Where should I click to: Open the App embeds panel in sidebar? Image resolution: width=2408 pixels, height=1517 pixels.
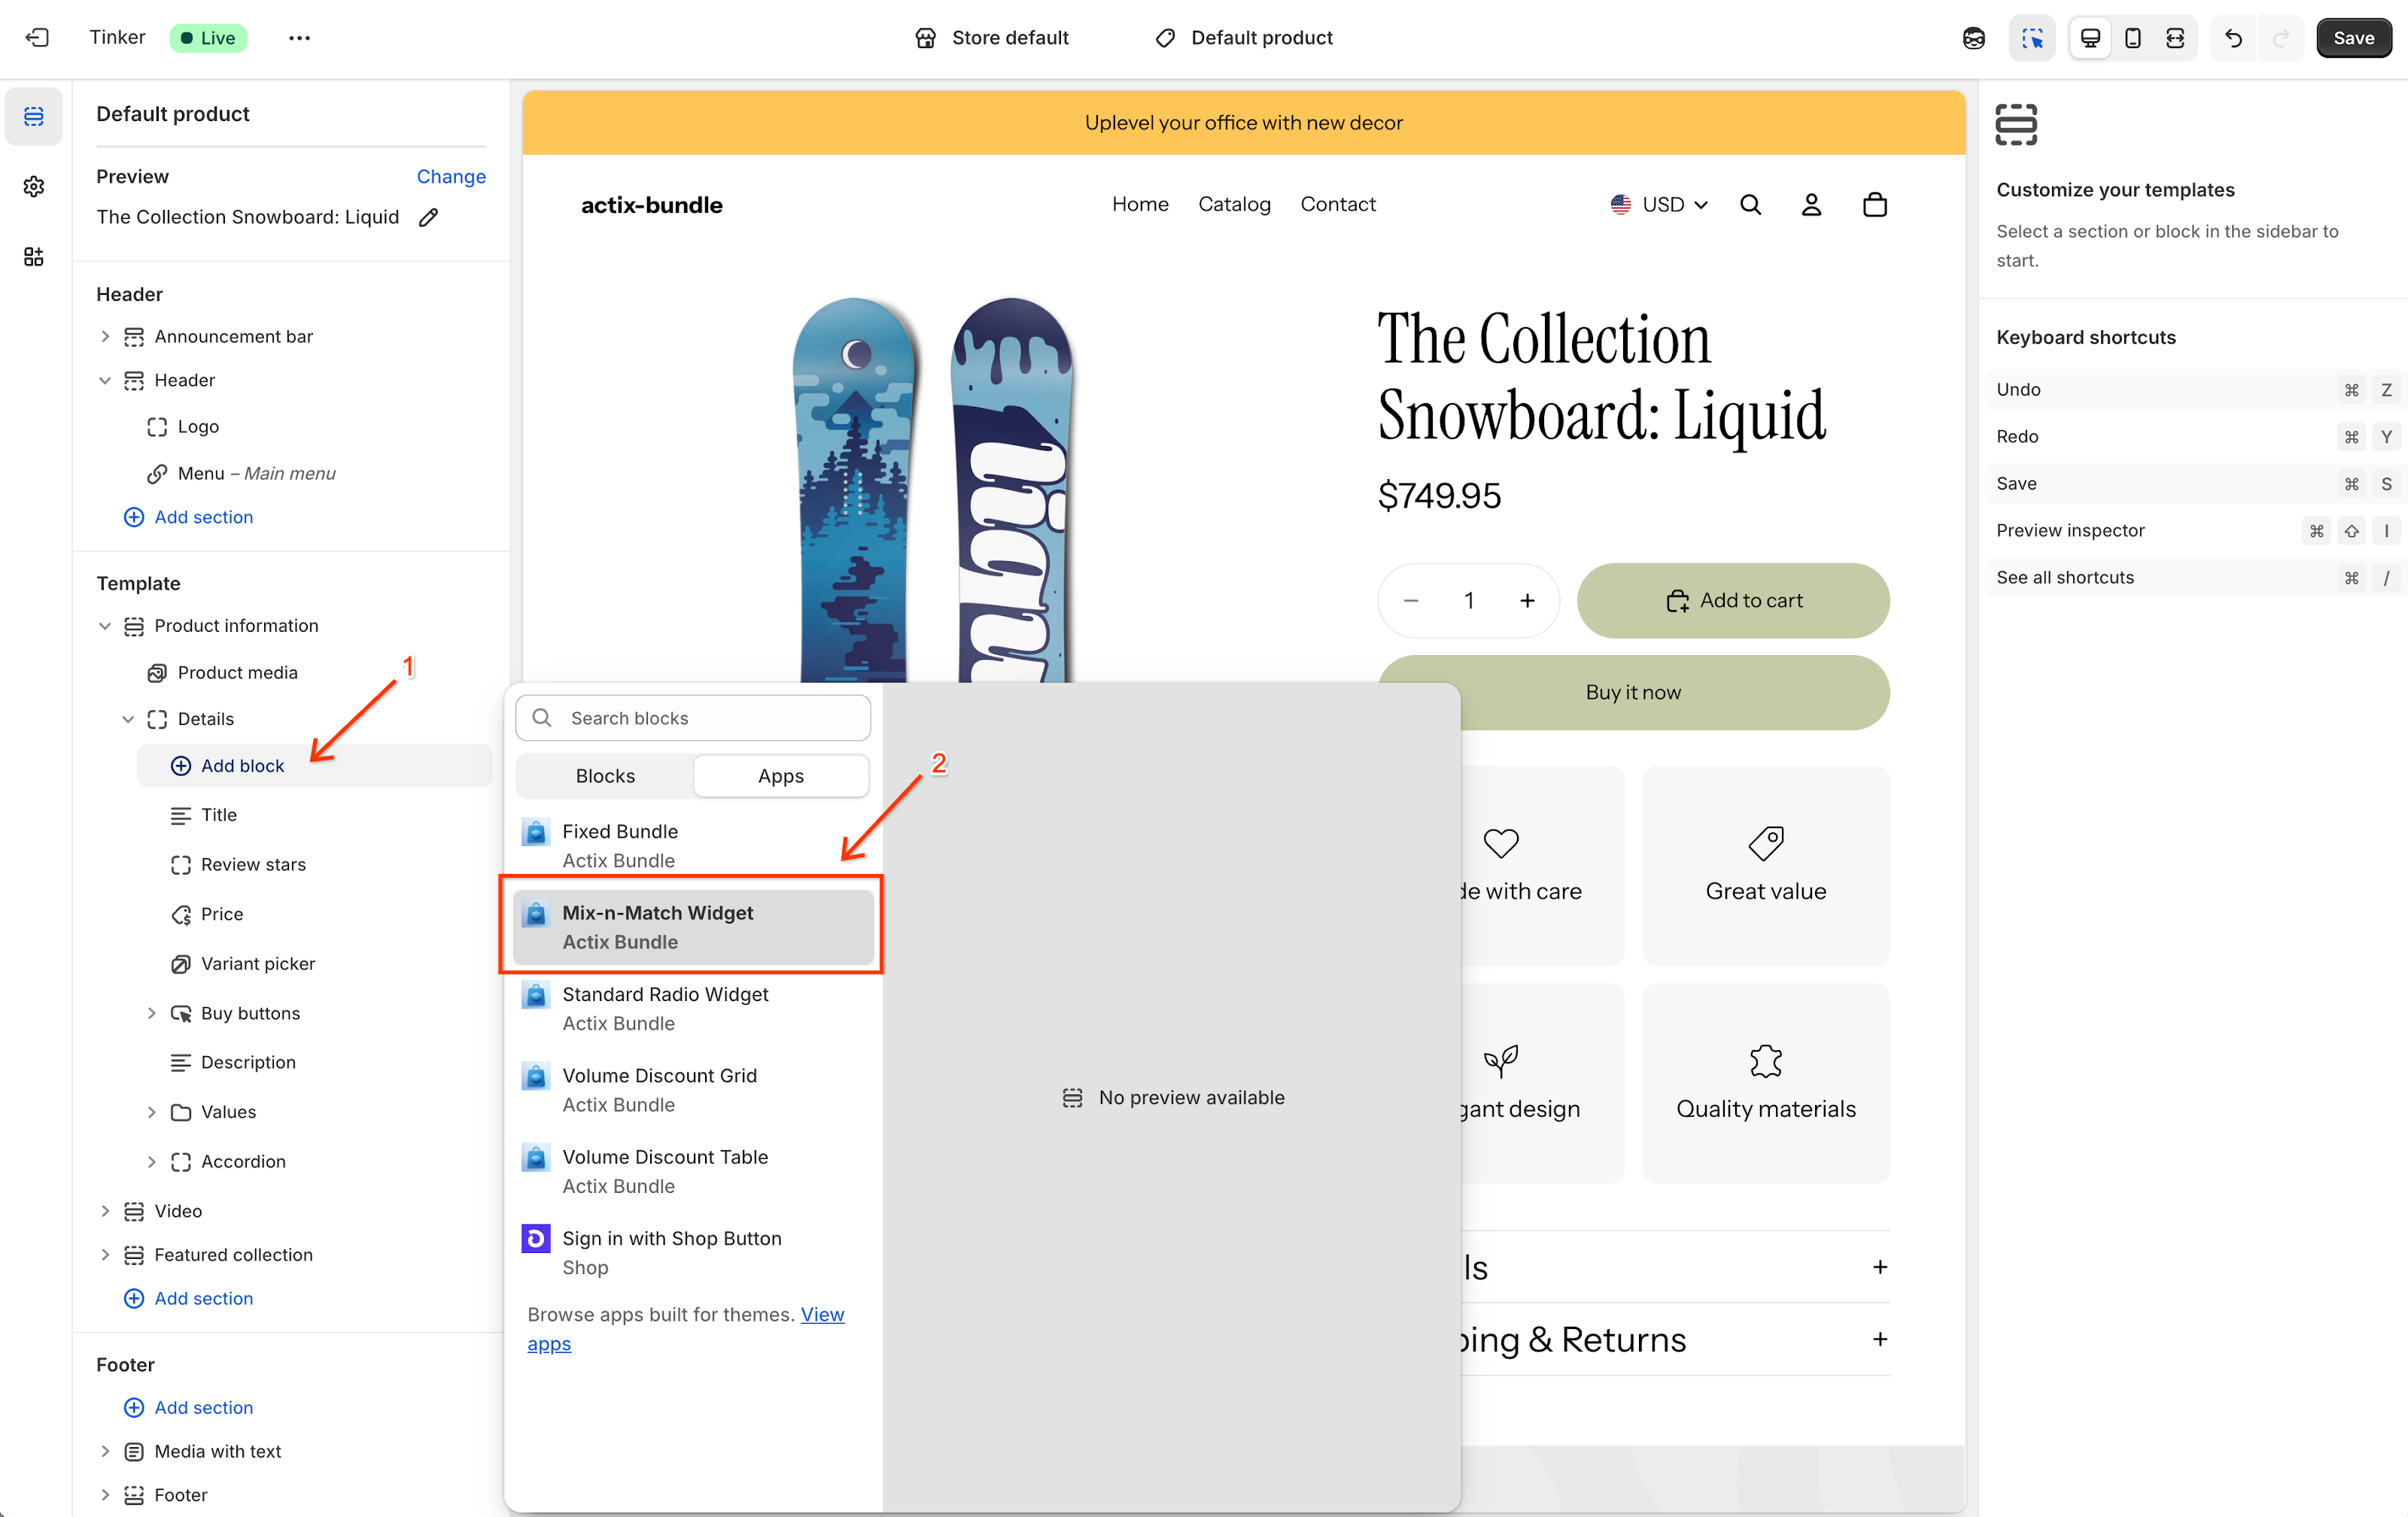(x=34, y=256)
